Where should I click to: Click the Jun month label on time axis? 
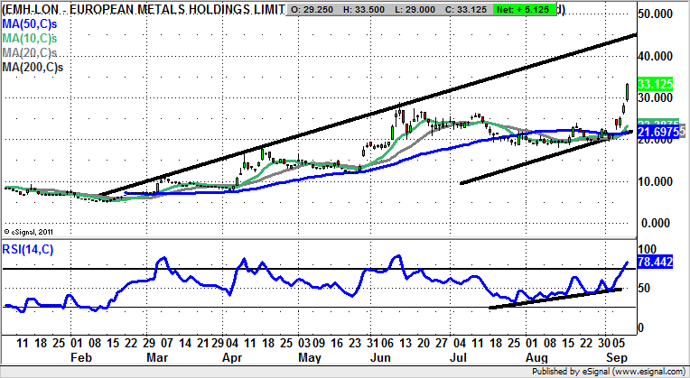tap(398, 358)
